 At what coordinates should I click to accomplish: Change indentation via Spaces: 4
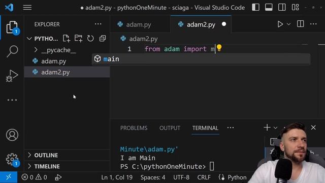(153, 177)
